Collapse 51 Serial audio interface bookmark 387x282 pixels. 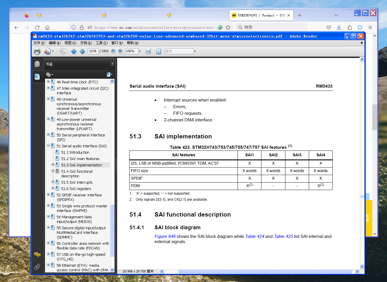48,146
